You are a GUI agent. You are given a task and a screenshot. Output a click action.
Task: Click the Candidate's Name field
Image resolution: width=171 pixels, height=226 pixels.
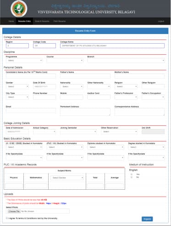31,76
